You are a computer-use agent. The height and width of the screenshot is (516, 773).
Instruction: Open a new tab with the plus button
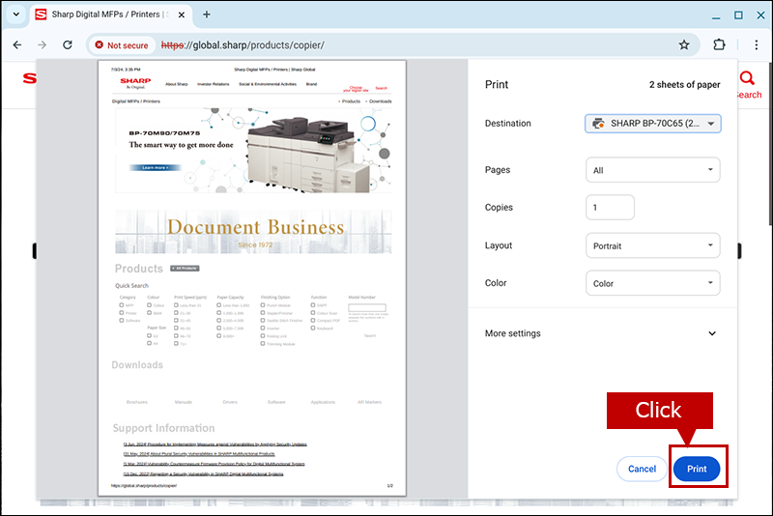tap(207, 14)
